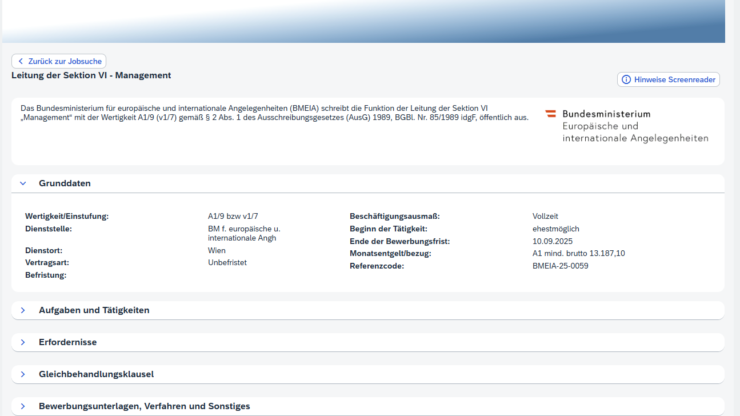Click the reference code BMEIA-25-0059
The image size is (740, 416).
[560, 266]
